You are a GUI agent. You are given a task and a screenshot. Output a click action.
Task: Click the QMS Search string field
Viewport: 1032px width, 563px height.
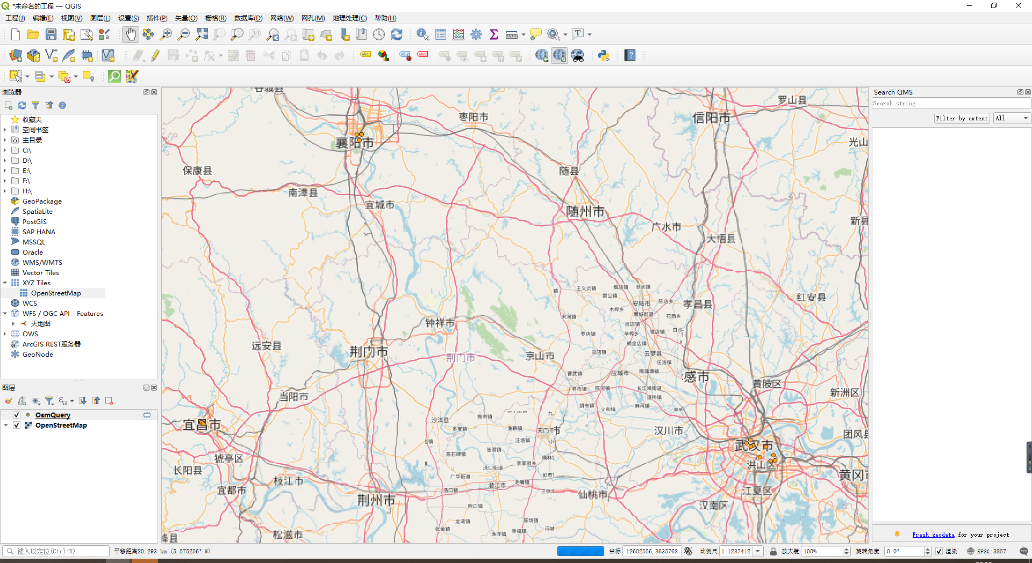pyautogui.click(x=951, y=103)
